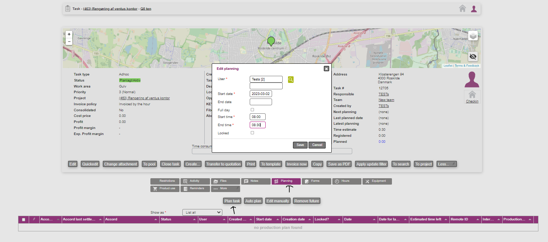Enable the Full day checkbox
Screen dimensions: 548x242
coord(253,110)
